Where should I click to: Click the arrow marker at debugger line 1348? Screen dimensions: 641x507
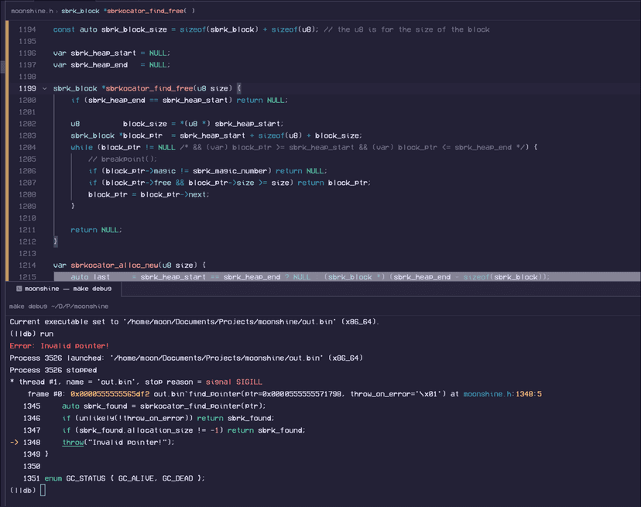(x=15, y=442)
